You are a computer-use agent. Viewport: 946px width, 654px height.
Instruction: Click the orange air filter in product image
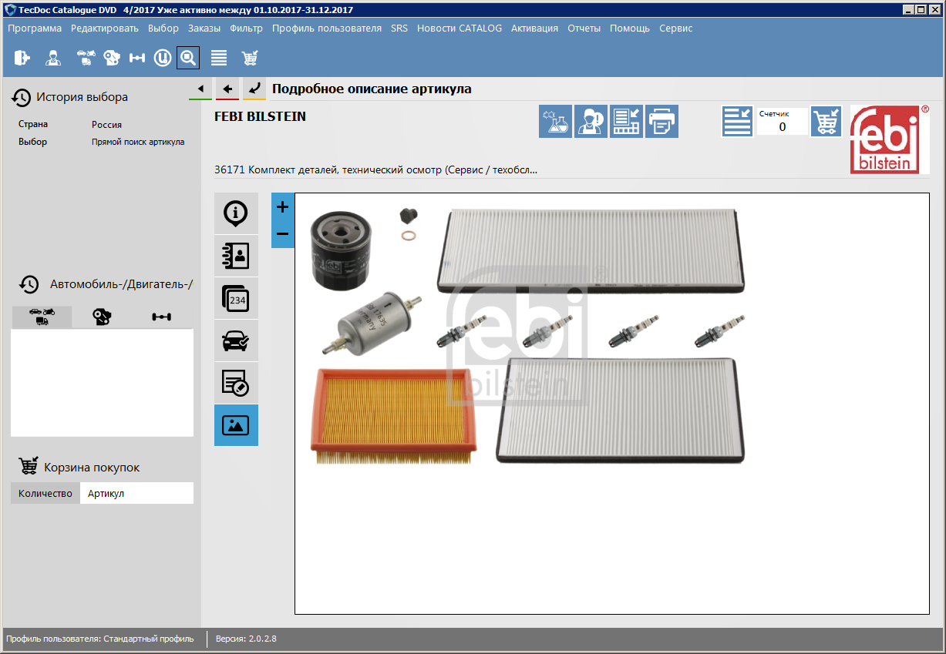(x=392, y=415)
